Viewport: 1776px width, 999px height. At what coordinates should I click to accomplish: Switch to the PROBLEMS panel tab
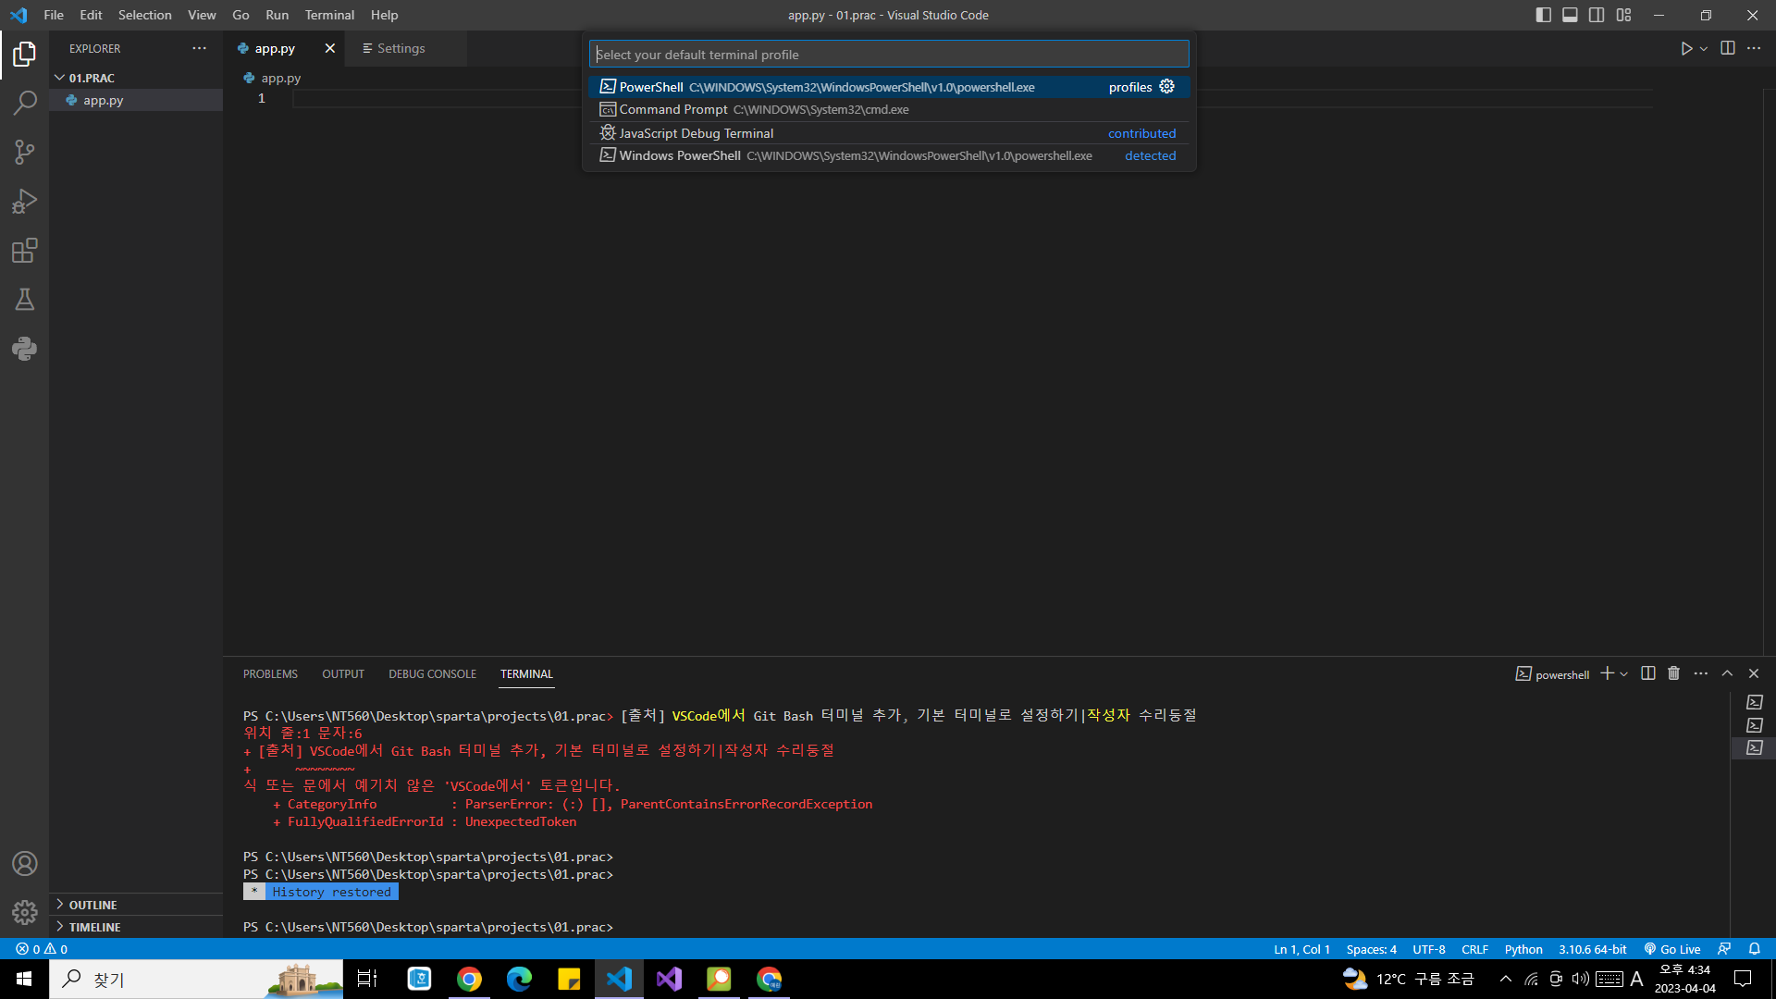coord(270,673)
